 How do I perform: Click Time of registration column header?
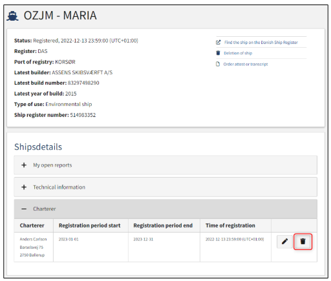coord(230,225)
